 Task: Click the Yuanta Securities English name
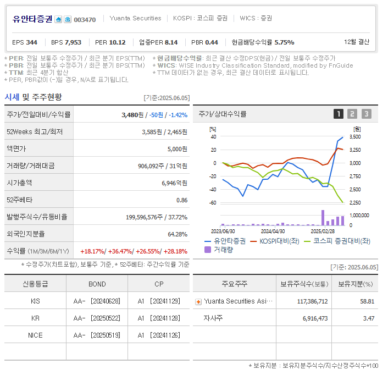coord(135,18)
